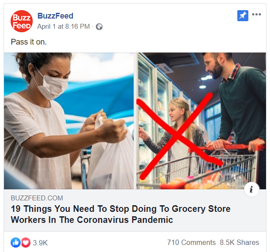Click the blue pinned post icon
The image size is (270, 252).
pos(243,15)
